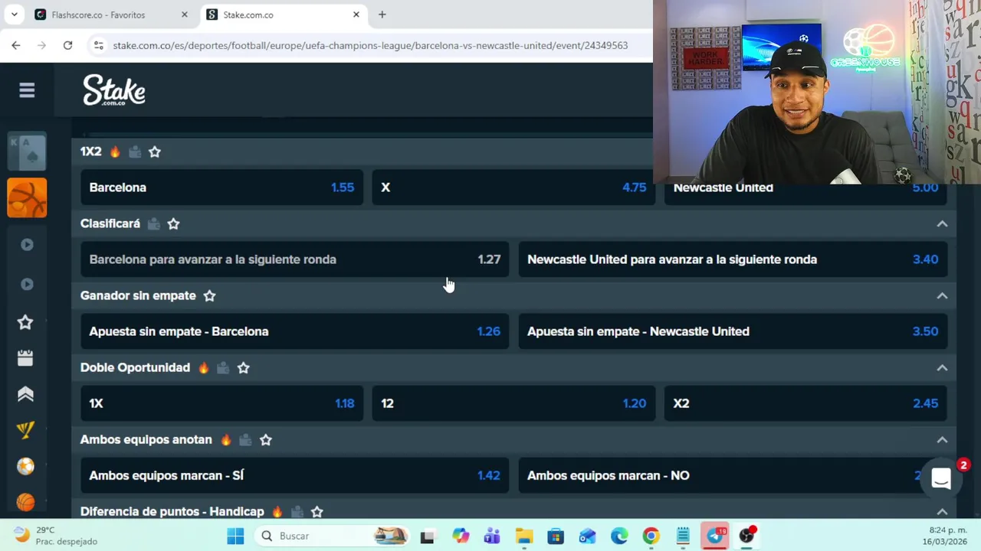Switch to Flashscore.co - Favoritos tab
981x551 pixels.
pos(111,15)
